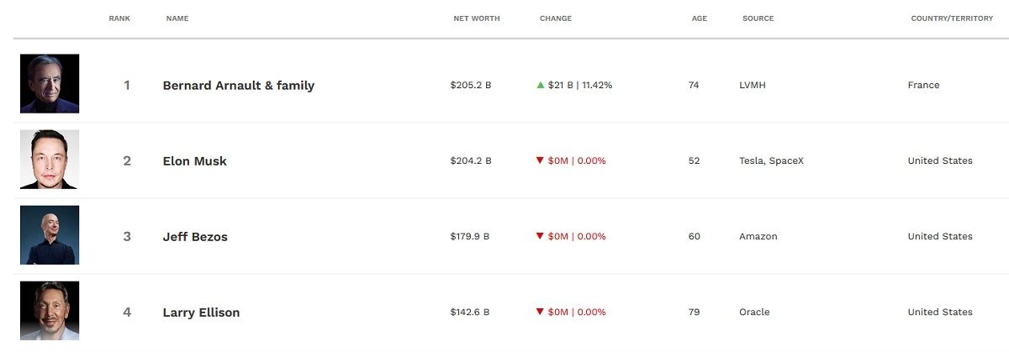The image size is (1009, 352).
Task: Sort by the NAME column header
Action: 177,18
